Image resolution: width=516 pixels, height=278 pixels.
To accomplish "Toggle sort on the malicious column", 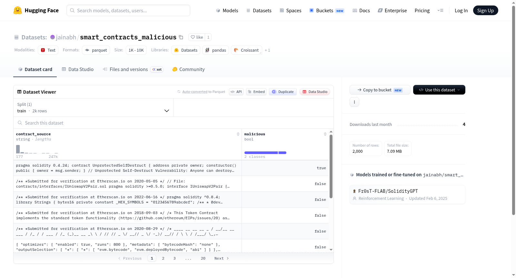I will (325, 134).
